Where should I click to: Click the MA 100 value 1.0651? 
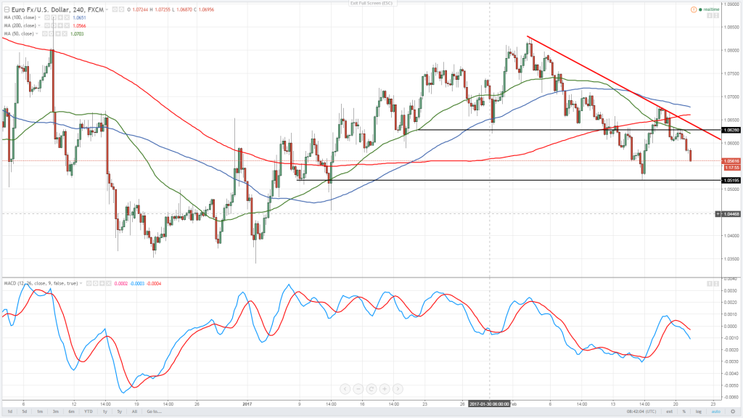coord(79,17)
